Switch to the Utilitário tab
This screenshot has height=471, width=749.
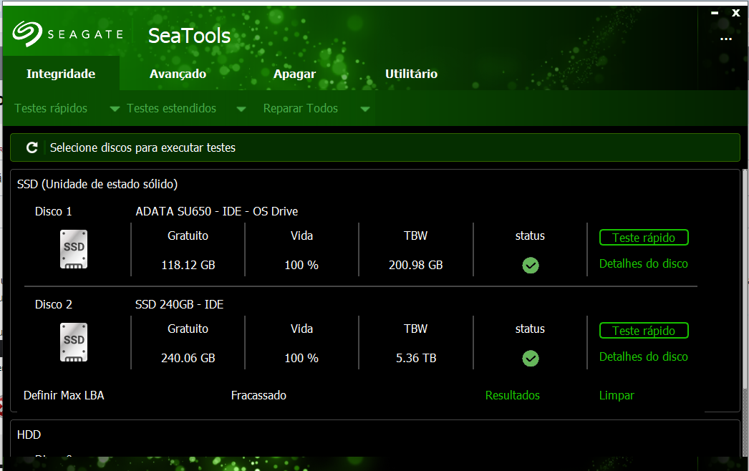coord(411,74)
